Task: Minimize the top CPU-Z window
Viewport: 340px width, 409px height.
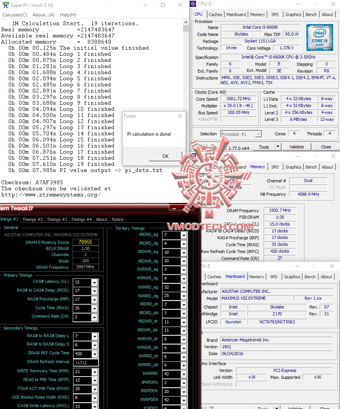Action: tap(298, 4)
